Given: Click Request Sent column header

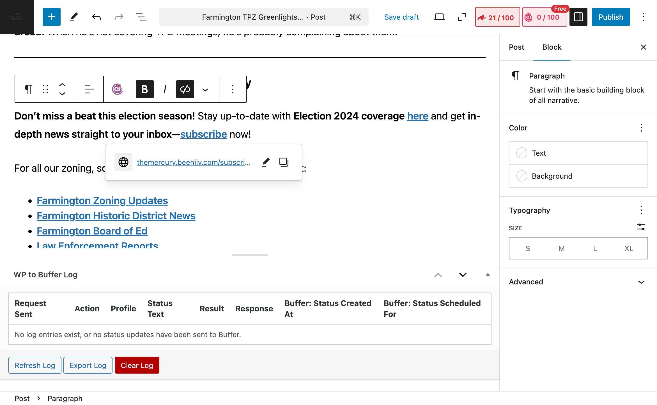Looking at the screenshot, I should (30, 309).
